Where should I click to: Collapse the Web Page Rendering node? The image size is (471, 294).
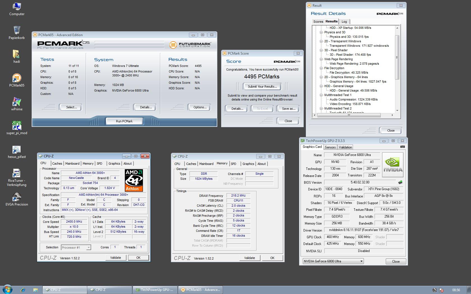click(x=321, y=59)
